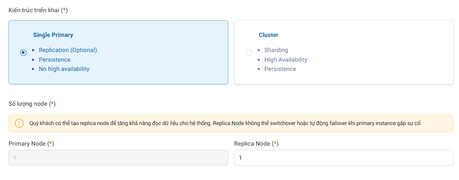Screen dimensions: 459x180
Task: Click the 'High Availability' bullet in Cluster card
Action: click(x=286, y=60)
